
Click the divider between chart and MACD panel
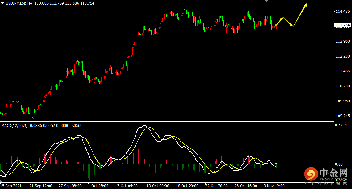(x=166, y=122)
